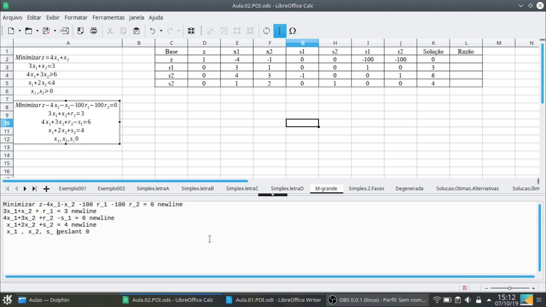Zoom out with the minus button

(486, 288)
